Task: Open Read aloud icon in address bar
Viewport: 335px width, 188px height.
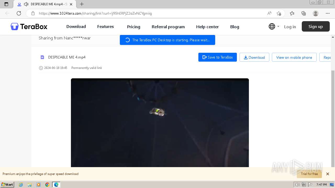Action: point(269,13)
